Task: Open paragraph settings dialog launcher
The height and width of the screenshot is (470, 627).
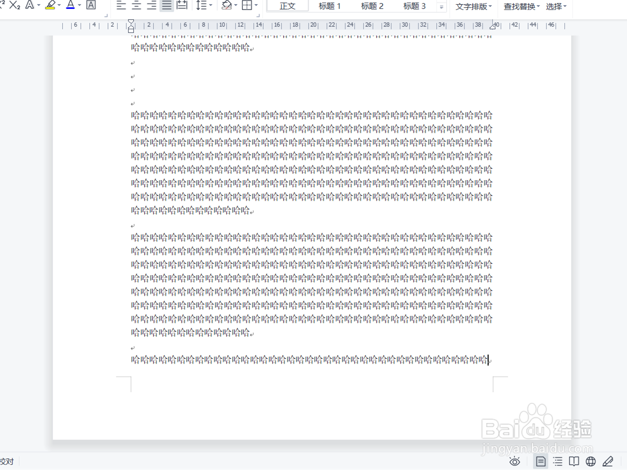Action: tap(258, 16)
